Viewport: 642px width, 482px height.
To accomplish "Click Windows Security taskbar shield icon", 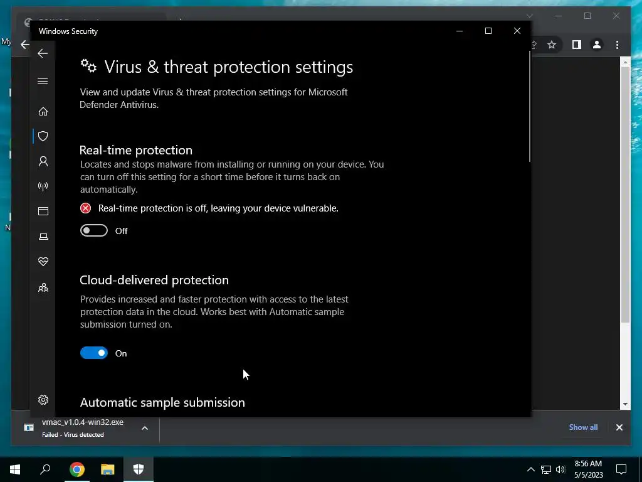I will (139, 469).
